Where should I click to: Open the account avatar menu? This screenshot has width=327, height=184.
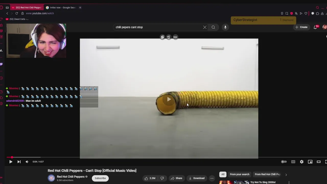coord(325,27)
